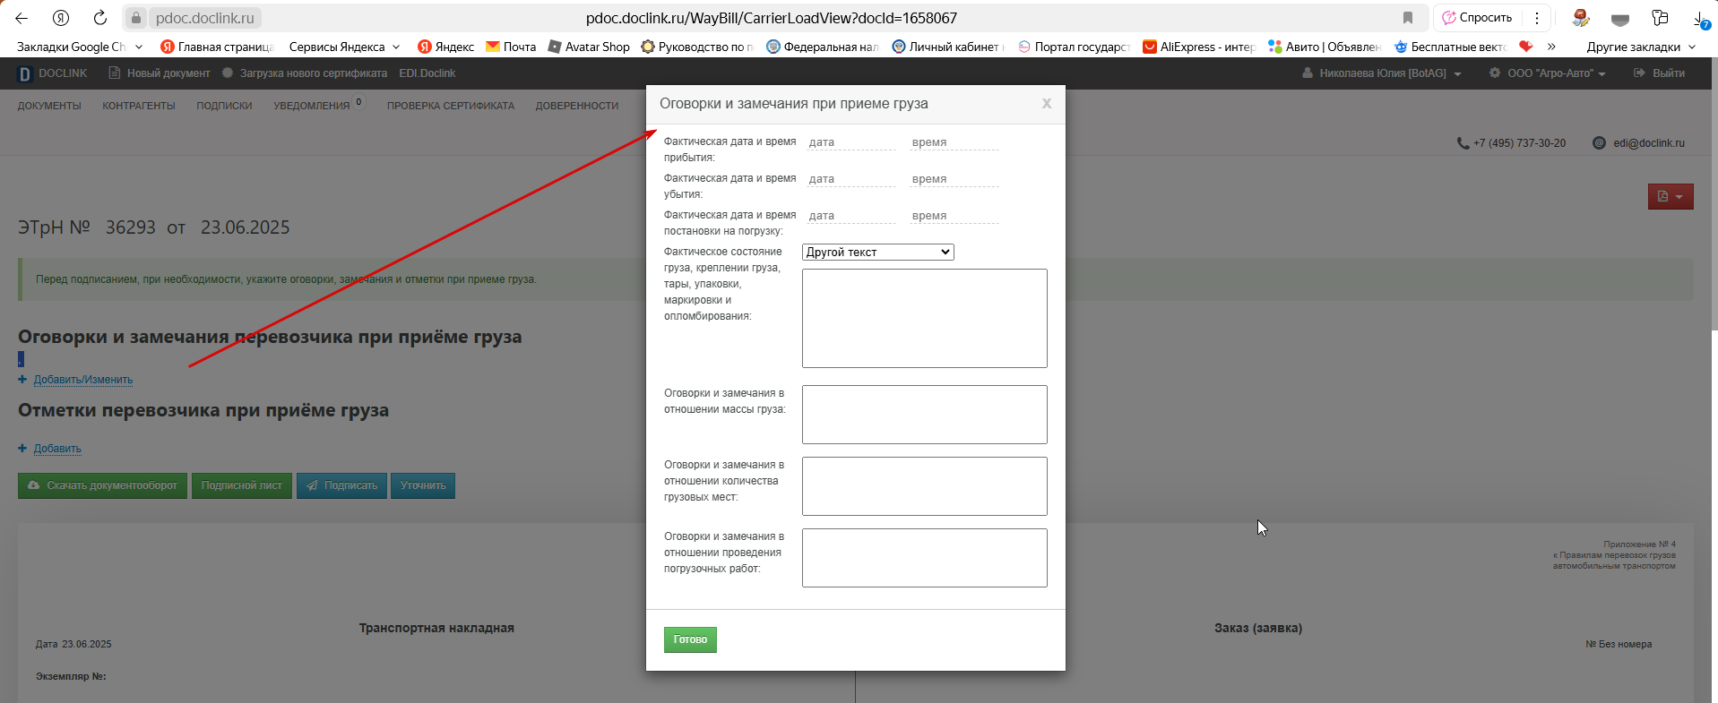
Task: Click the arrival date field
Action: coord(850,142)
